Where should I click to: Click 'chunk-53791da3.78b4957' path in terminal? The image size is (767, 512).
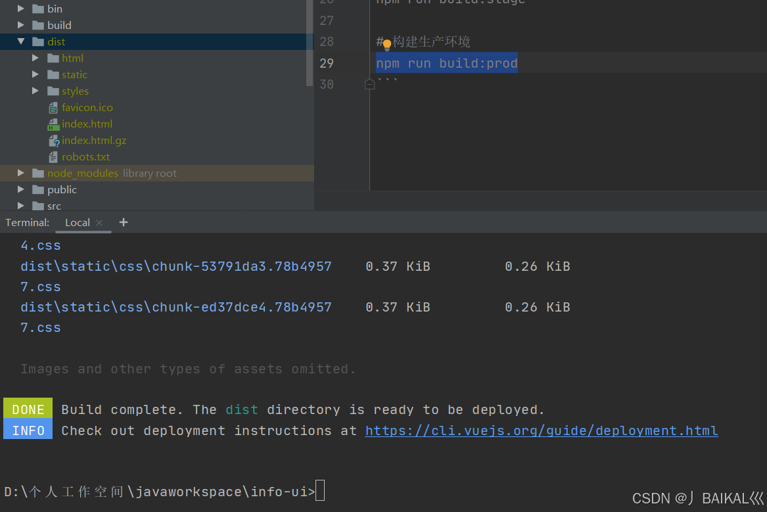point(176,266)
